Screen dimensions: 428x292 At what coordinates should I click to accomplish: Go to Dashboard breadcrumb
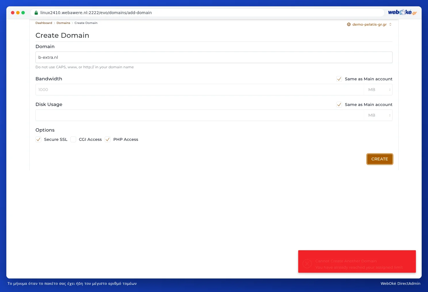(44, 23)
